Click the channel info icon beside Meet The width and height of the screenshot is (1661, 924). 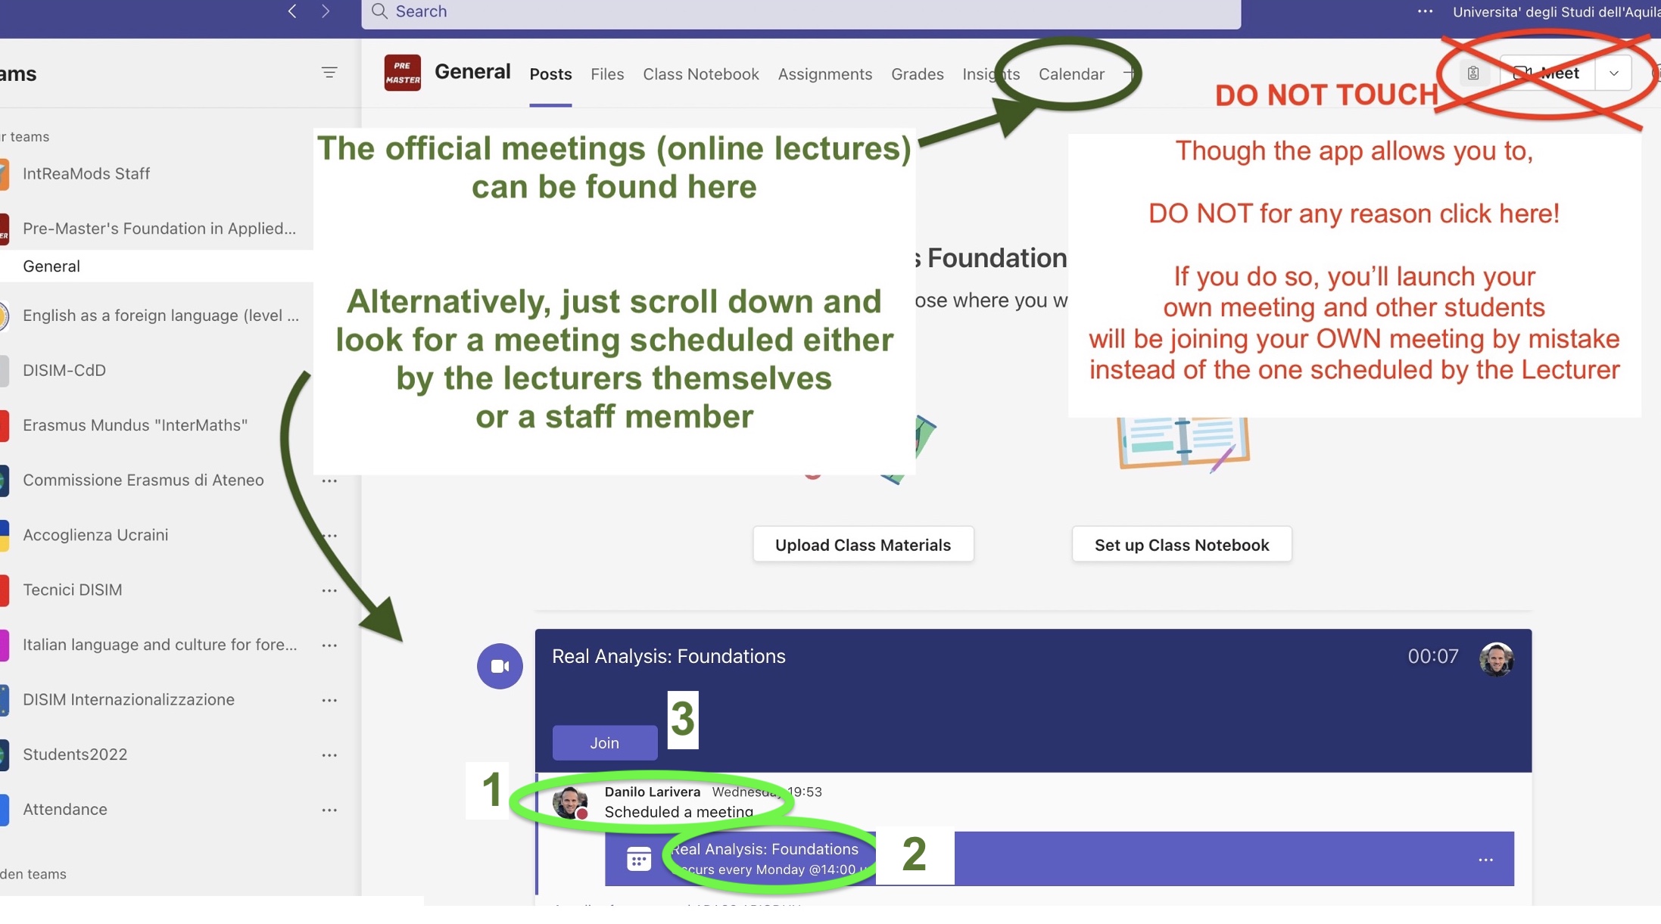click(x=1473, y=73)
